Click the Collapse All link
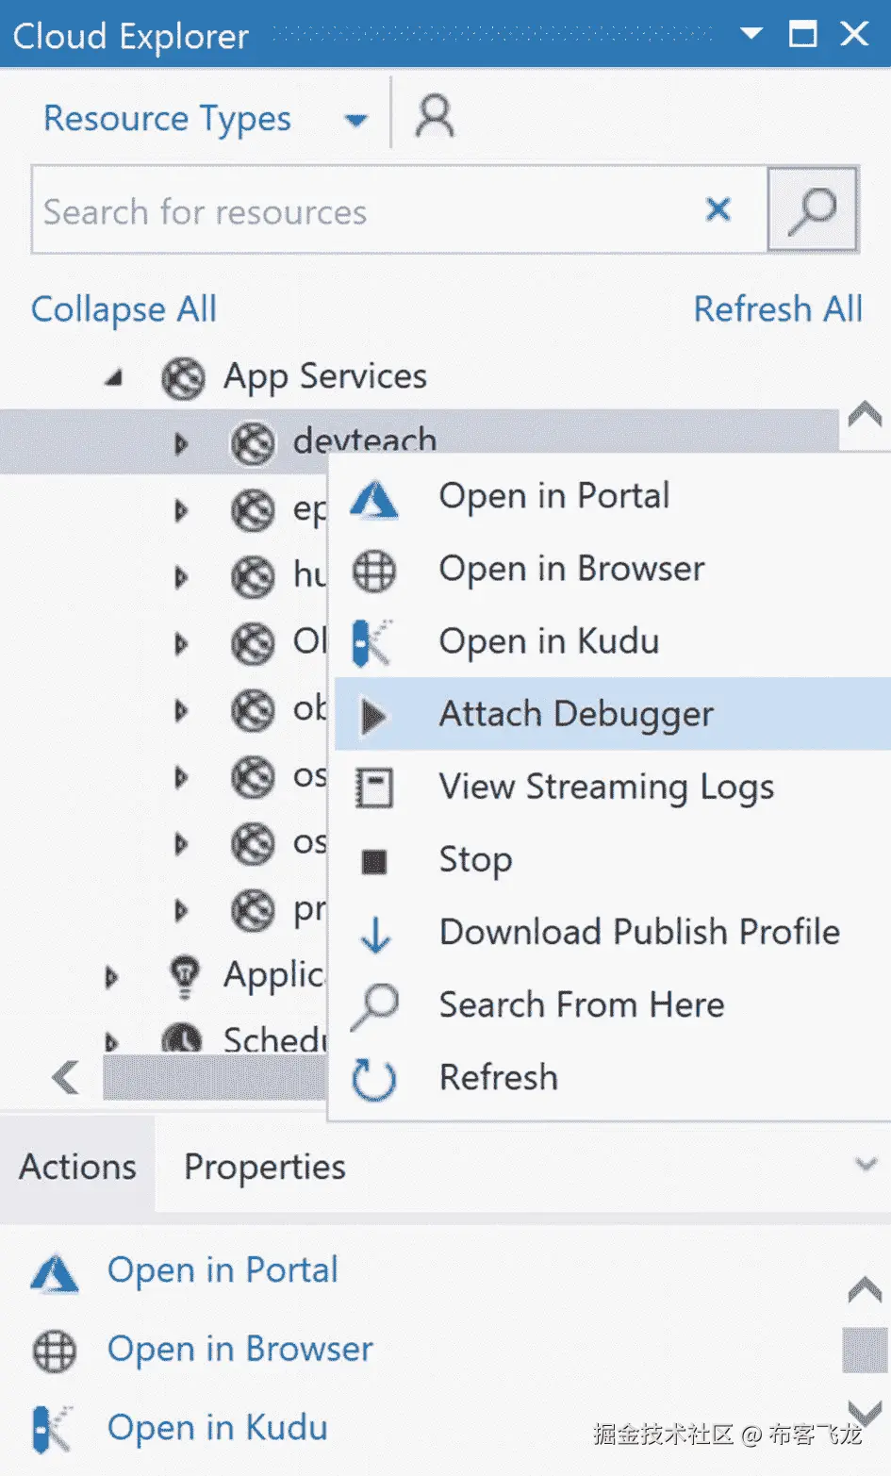 tap(124, 309)
